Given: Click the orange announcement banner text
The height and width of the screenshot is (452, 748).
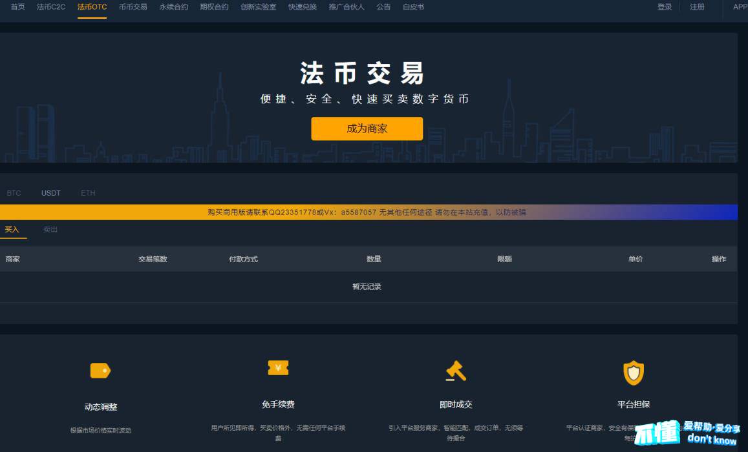Looking at the screenshot, I should pyautogui.click(x=367, y=212).
